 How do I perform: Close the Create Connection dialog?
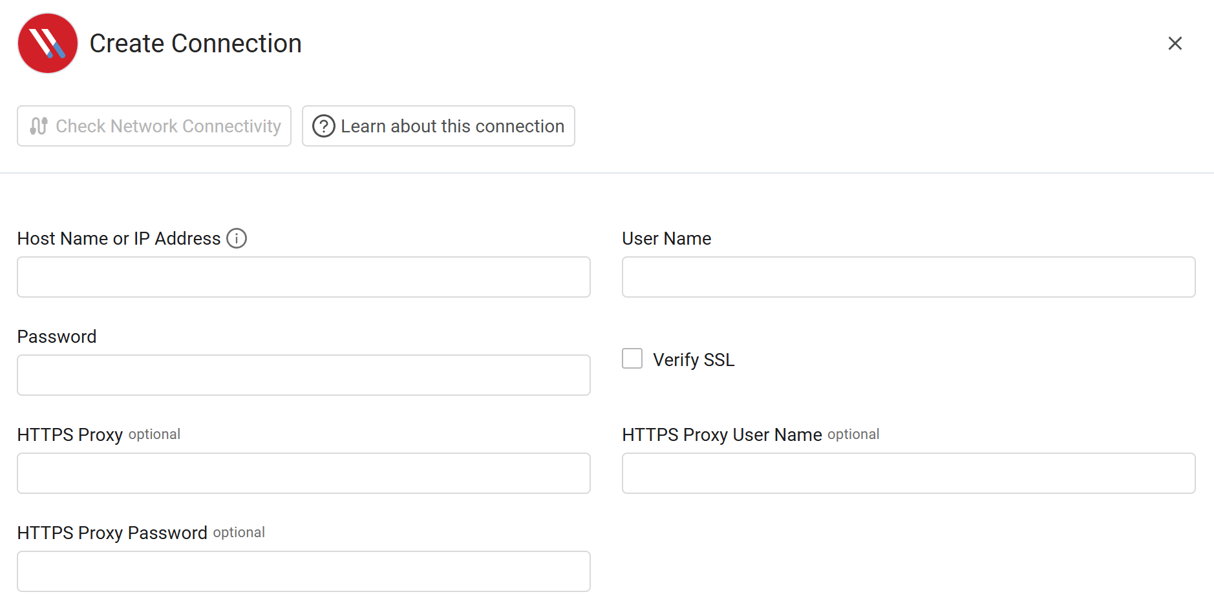[1175, 43]
